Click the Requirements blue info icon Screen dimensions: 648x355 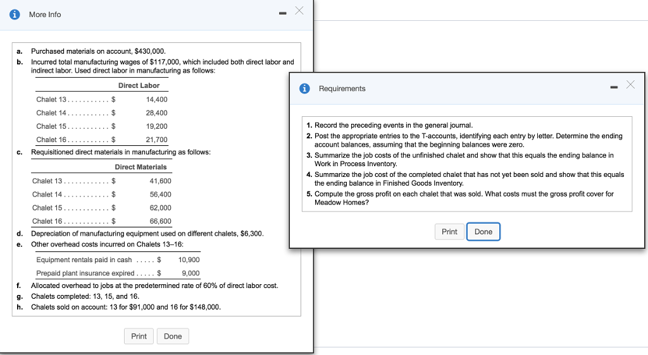[304, 88]
